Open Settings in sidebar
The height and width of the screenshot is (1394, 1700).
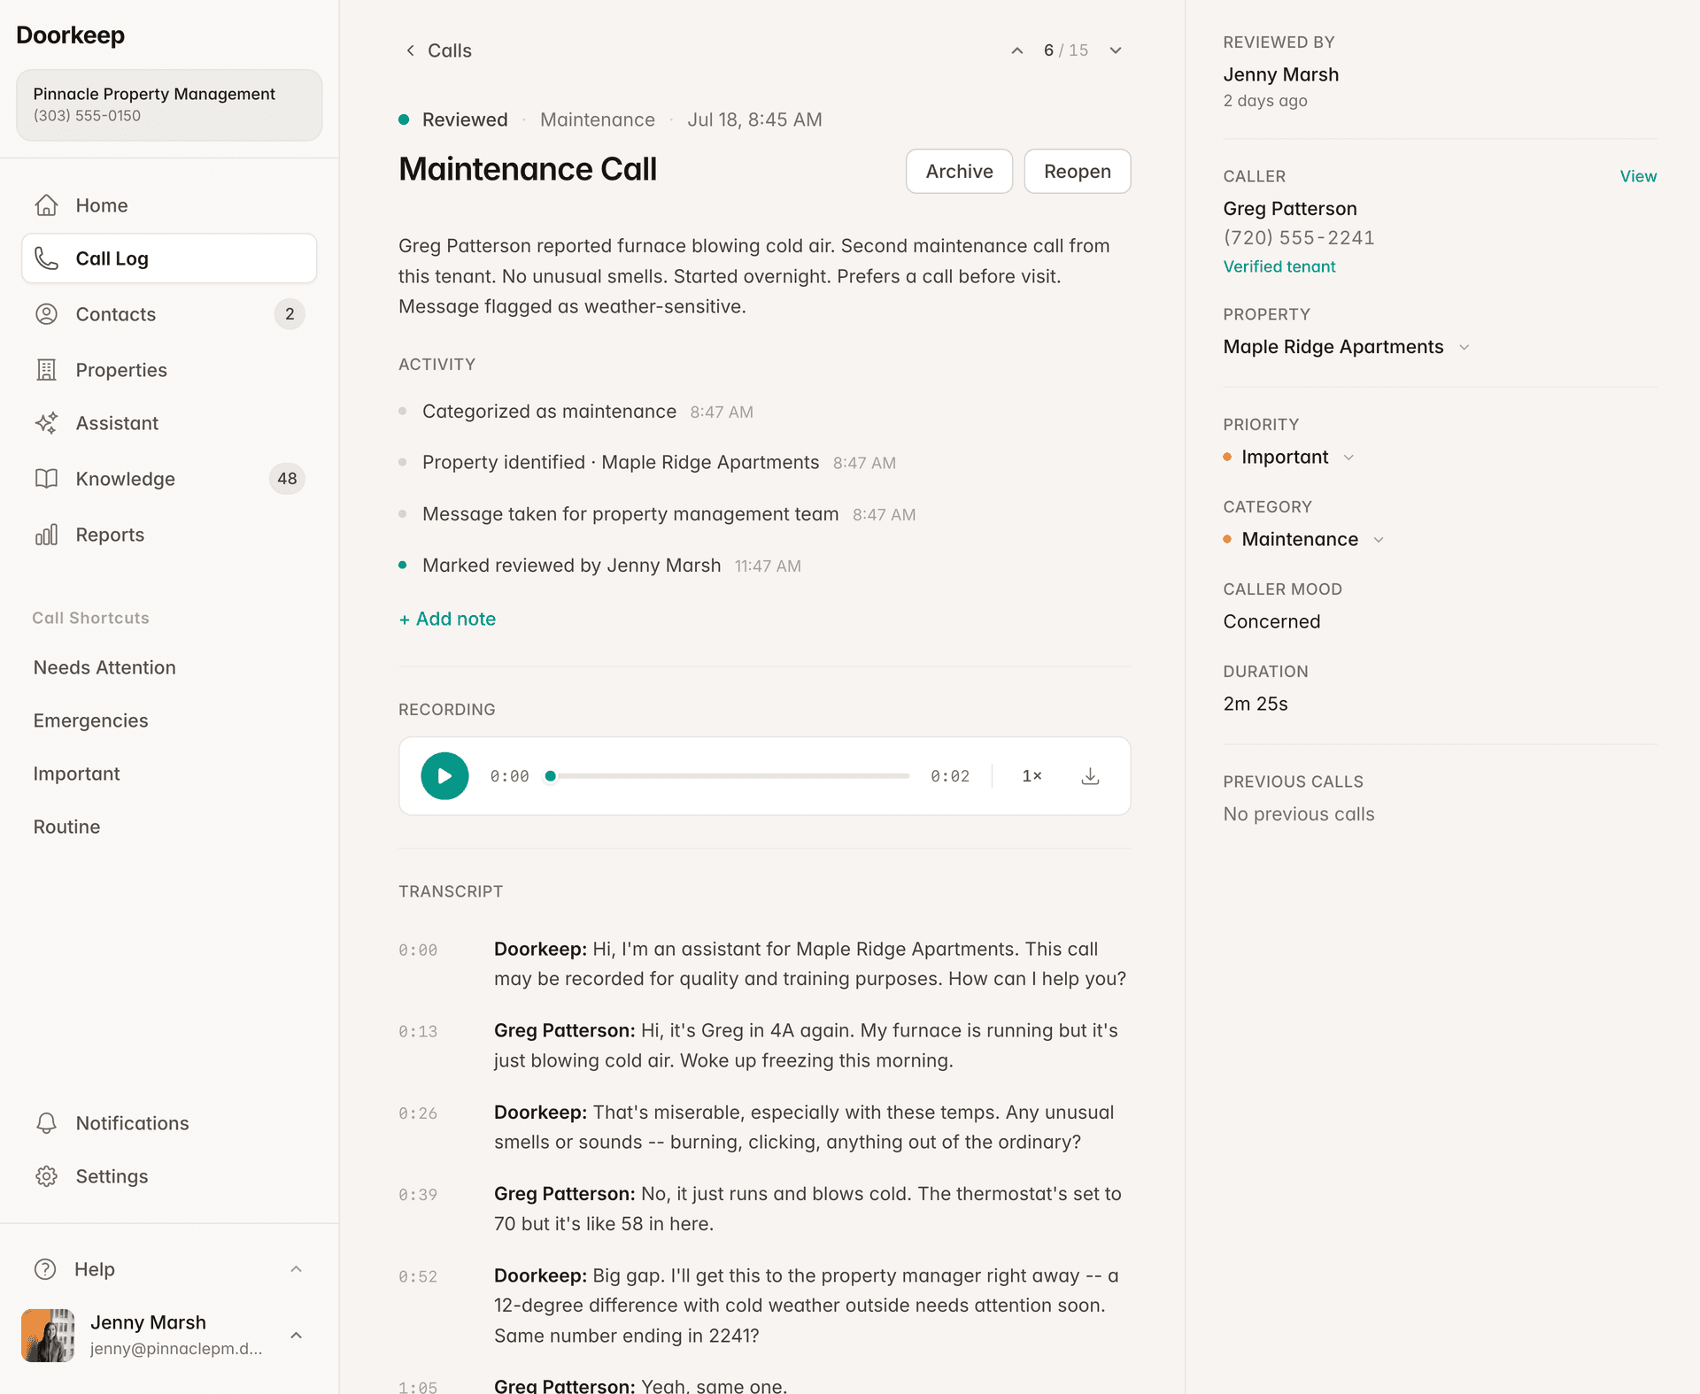pyautogui.click(x=169, y=1176)
